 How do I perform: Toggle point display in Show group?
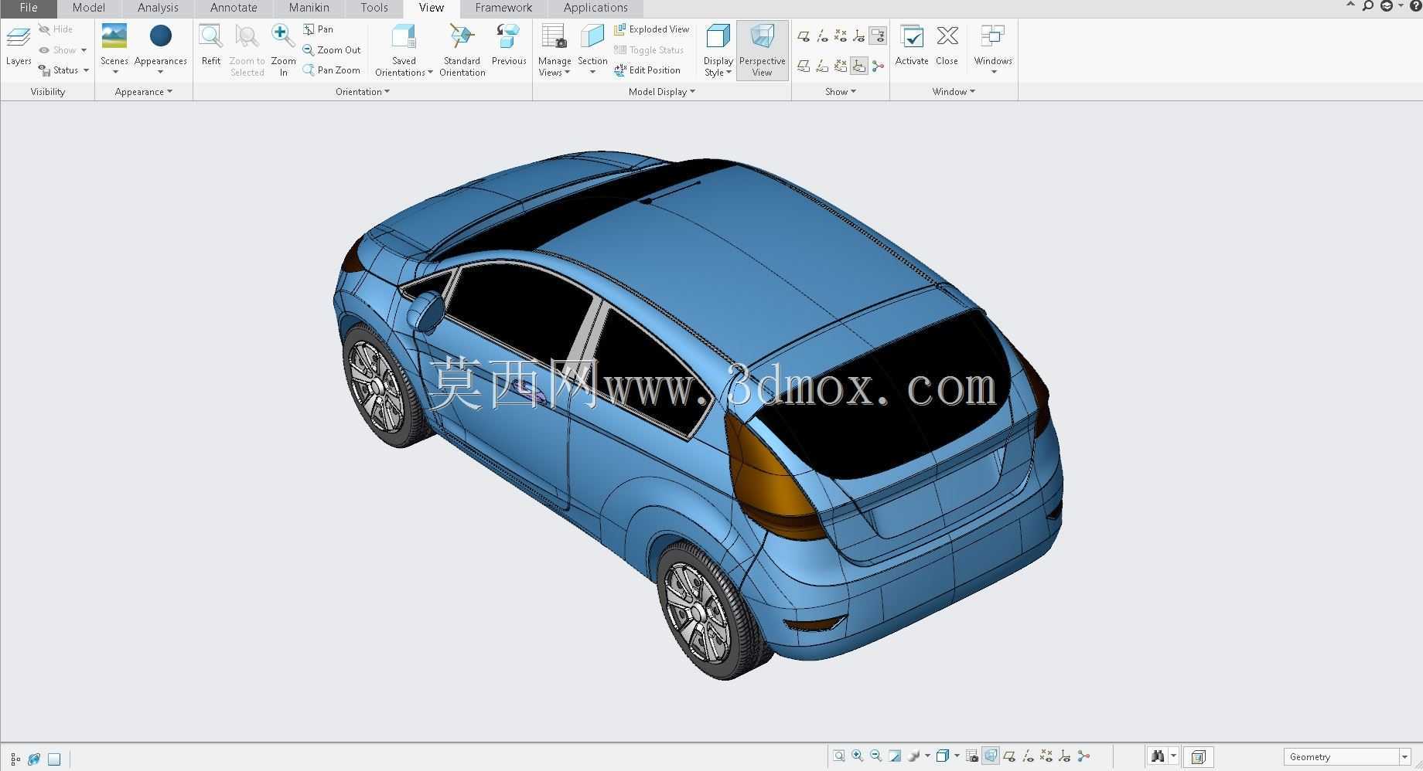click(x=841, y=36)
